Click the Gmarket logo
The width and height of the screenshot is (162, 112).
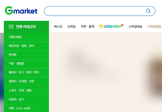(21, 10)
